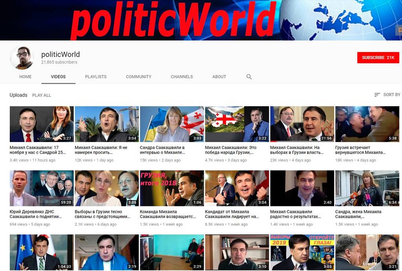The width and height of the screenshot is (402, 271).
Task: Open the channel search magnifier icon
Action: tap(249, 77)
